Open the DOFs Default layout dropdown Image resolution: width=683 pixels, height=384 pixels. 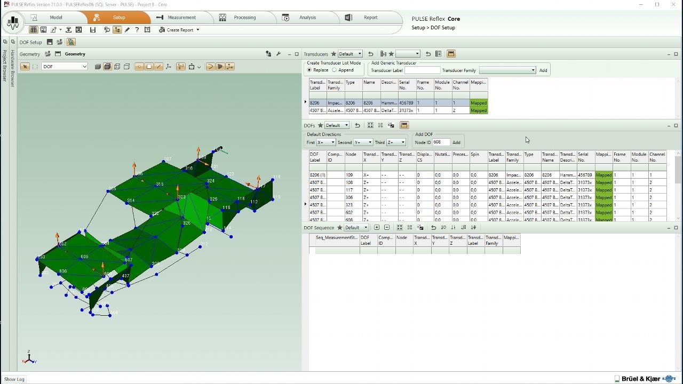(337, 125)
